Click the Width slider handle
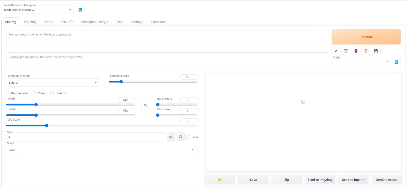This screenshot has width=407, height=191. pos(36,105)
